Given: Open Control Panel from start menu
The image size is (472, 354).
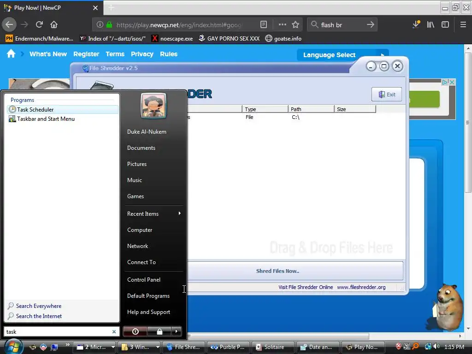Looking at the screenshot, I should [144, 280].
